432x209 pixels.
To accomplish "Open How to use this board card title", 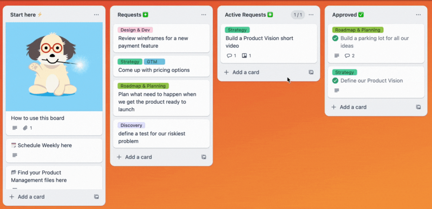I will (x=38, y=118).
